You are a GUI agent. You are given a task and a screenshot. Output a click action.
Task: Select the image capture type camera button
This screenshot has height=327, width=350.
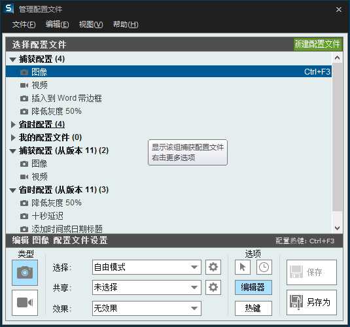[x=25, y=272]
